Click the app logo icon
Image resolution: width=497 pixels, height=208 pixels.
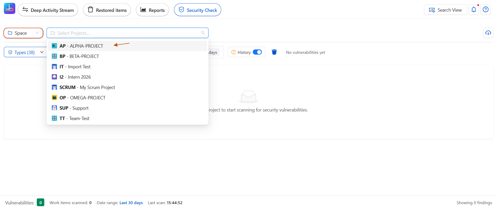[x=10, y=9]
